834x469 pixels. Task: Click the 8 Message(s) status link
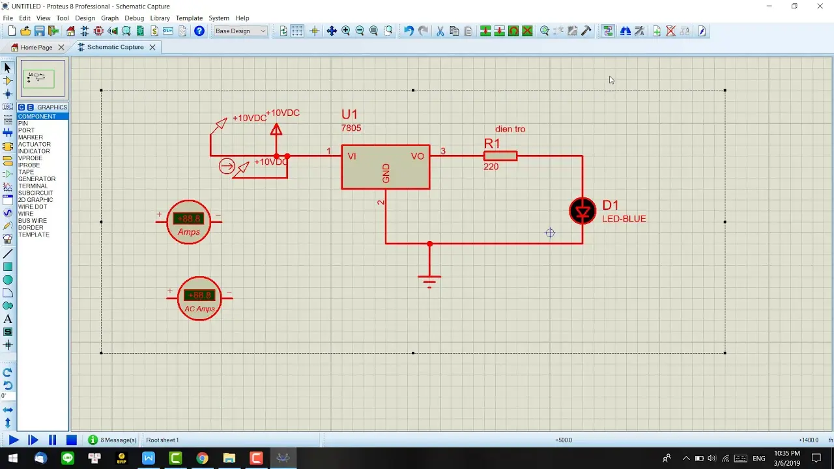coord(118,440)
